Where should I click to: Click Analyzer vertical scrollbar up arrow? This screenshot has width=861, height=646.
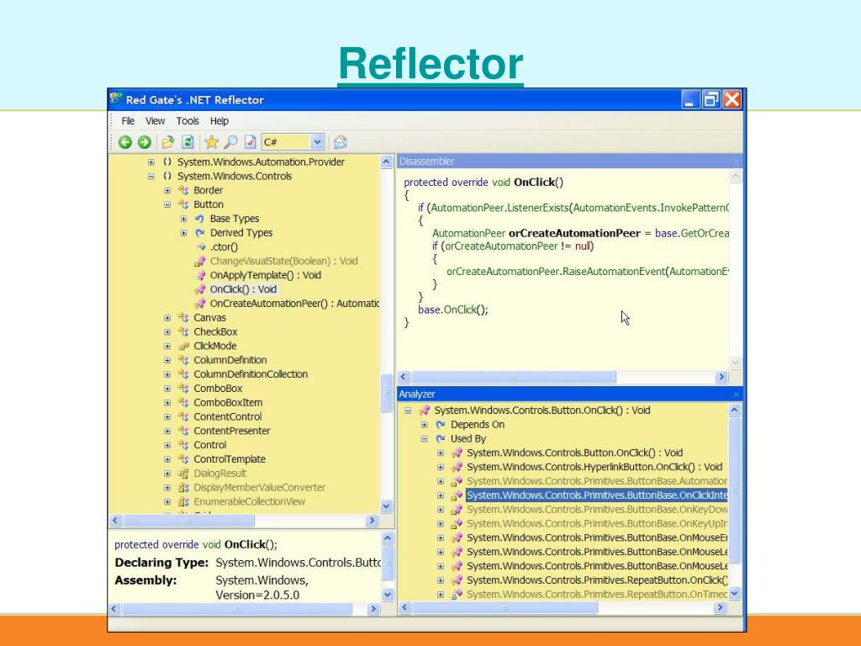coord(735,410)
